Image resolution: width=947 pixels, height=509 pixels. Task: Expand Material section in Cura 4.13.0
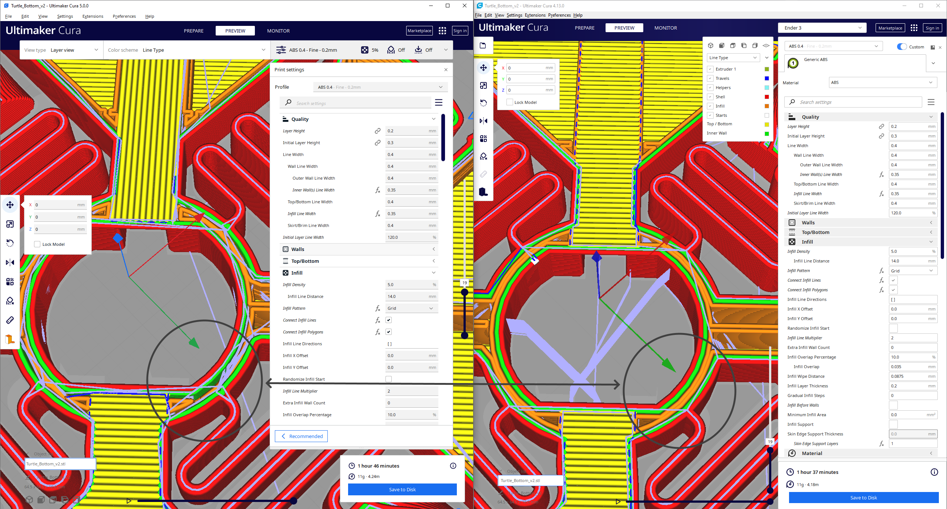tap(860, 453)
